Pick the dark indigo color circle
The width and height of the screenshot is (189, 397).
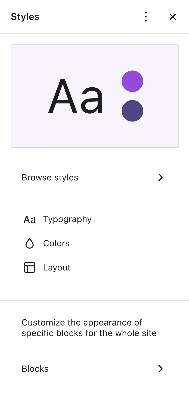[132, 111]
